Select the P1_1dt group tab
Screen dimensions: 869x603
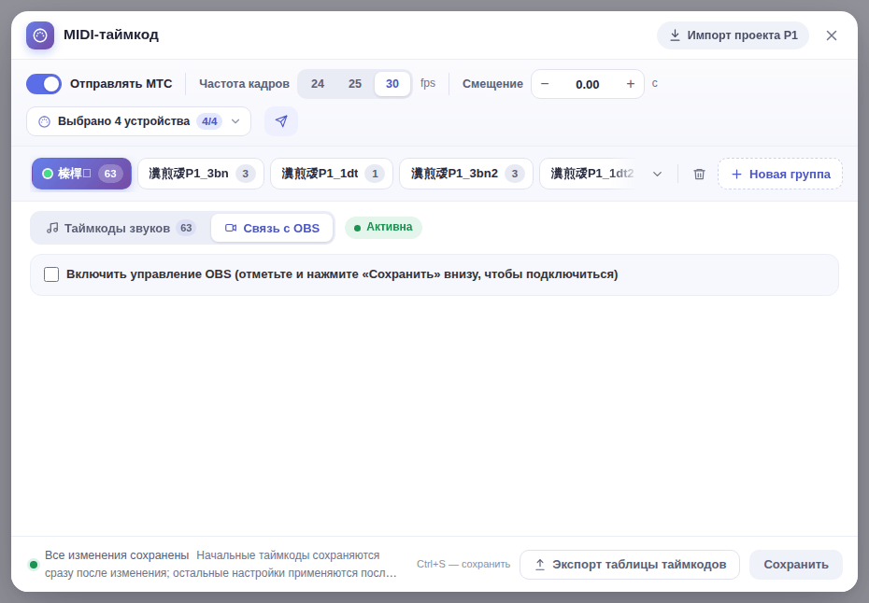point(332,174)
